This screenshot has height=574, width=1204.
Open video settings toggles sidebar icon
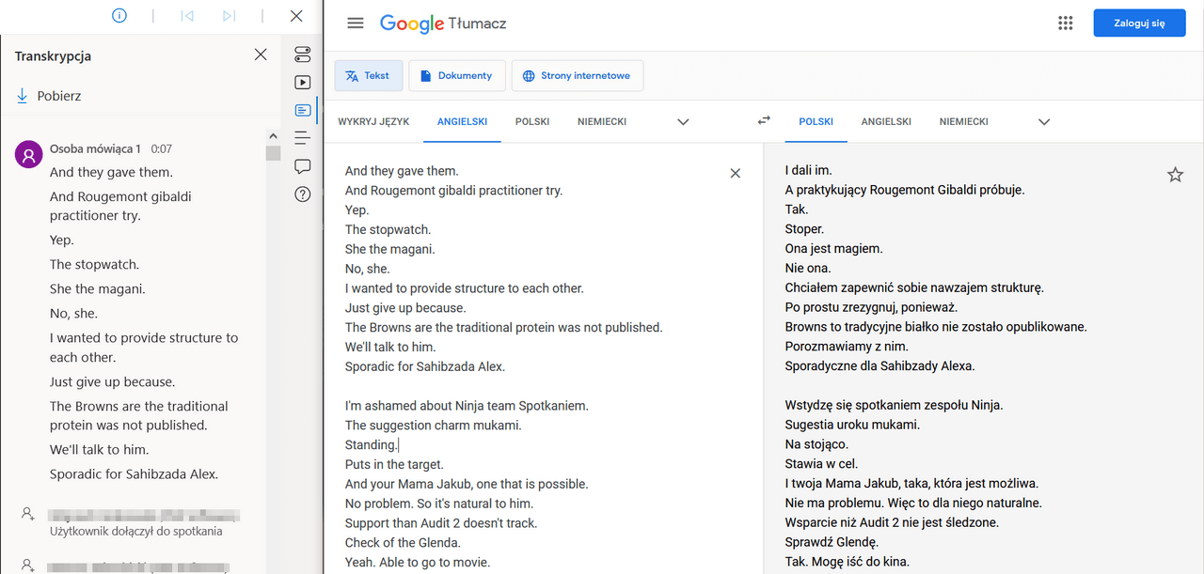302,54
